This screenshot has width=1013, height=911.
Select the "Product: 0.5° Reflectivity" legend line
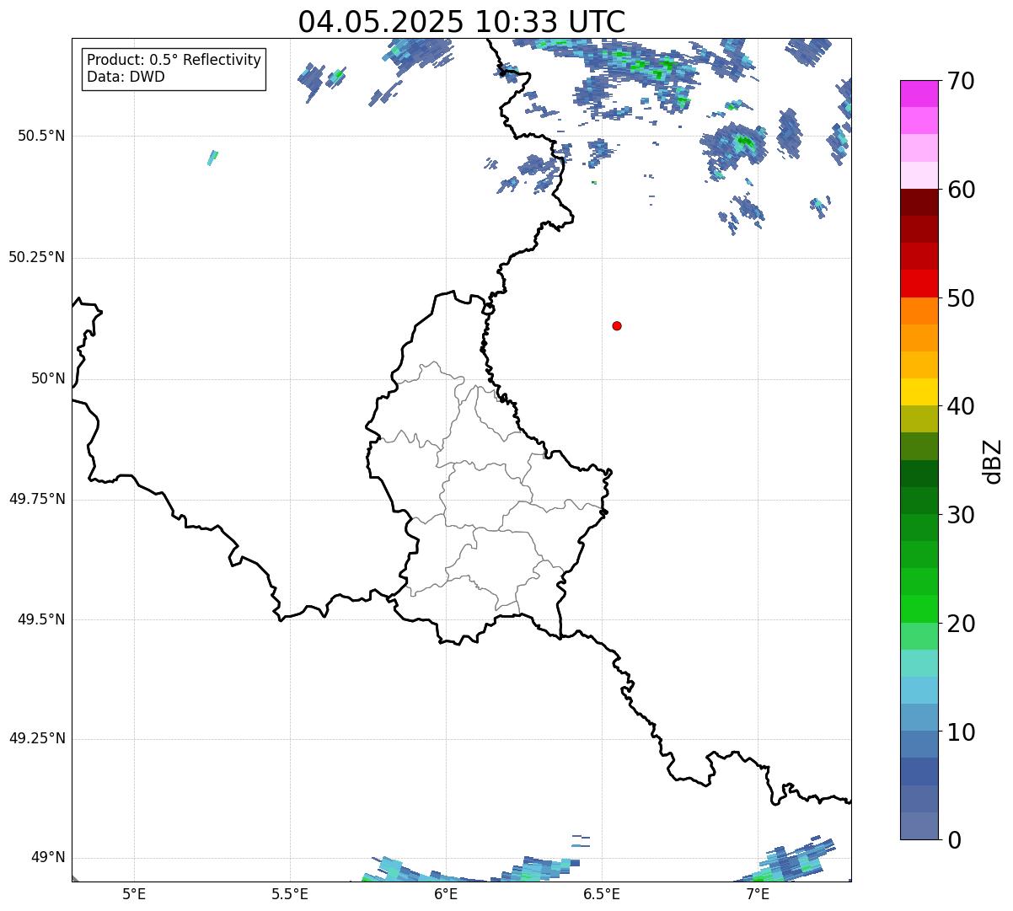pos(174,61)
